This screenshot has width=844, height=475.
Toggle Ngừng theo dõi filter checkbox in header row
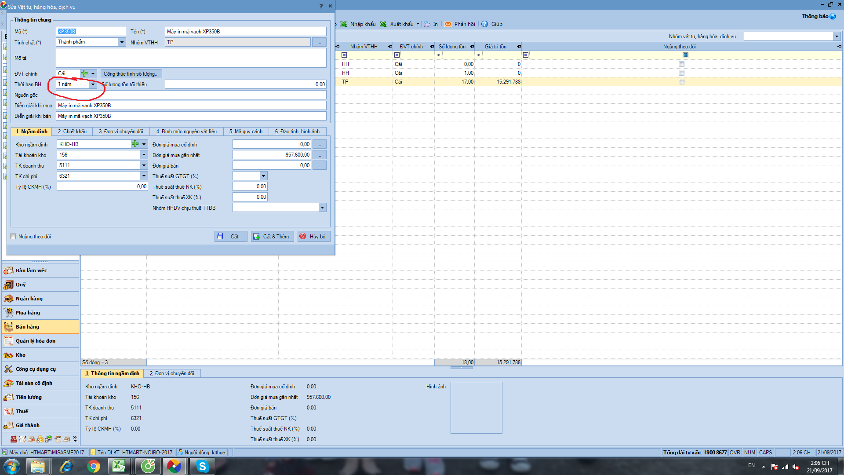coord(685,55)
